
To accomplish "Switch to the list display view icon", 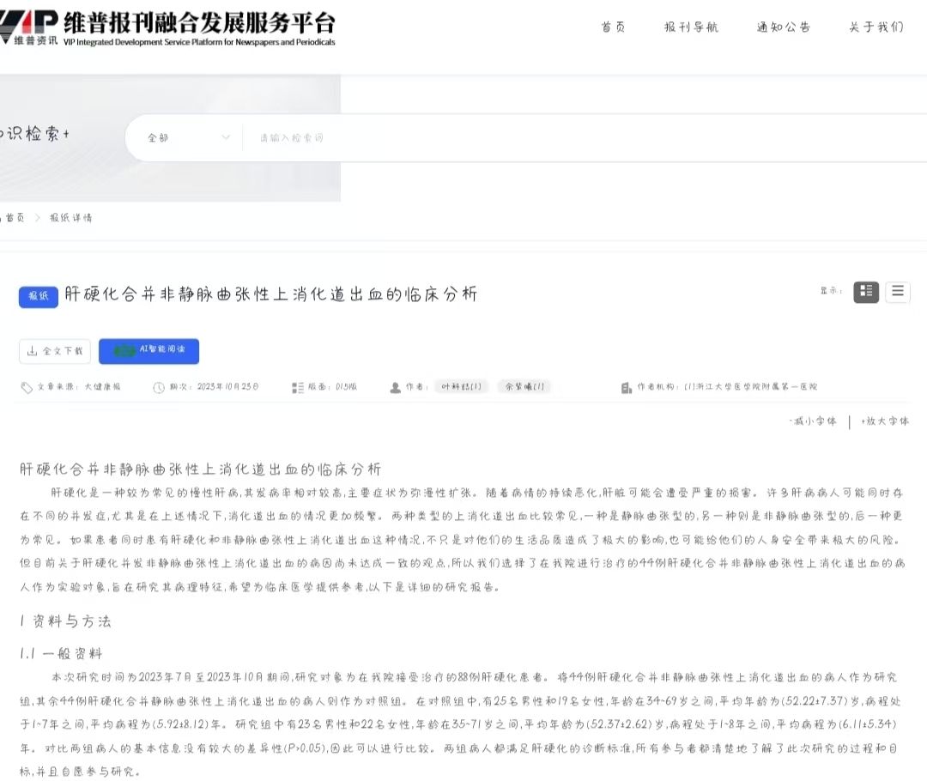I will (x=897, y=292).
